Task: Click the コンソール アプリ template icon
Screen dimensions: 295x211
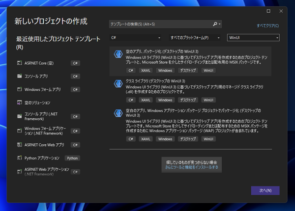Action: click(19, 76)
